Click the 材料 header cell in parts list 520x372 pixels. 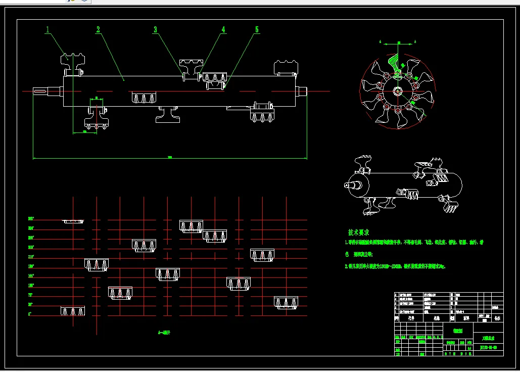466,318
